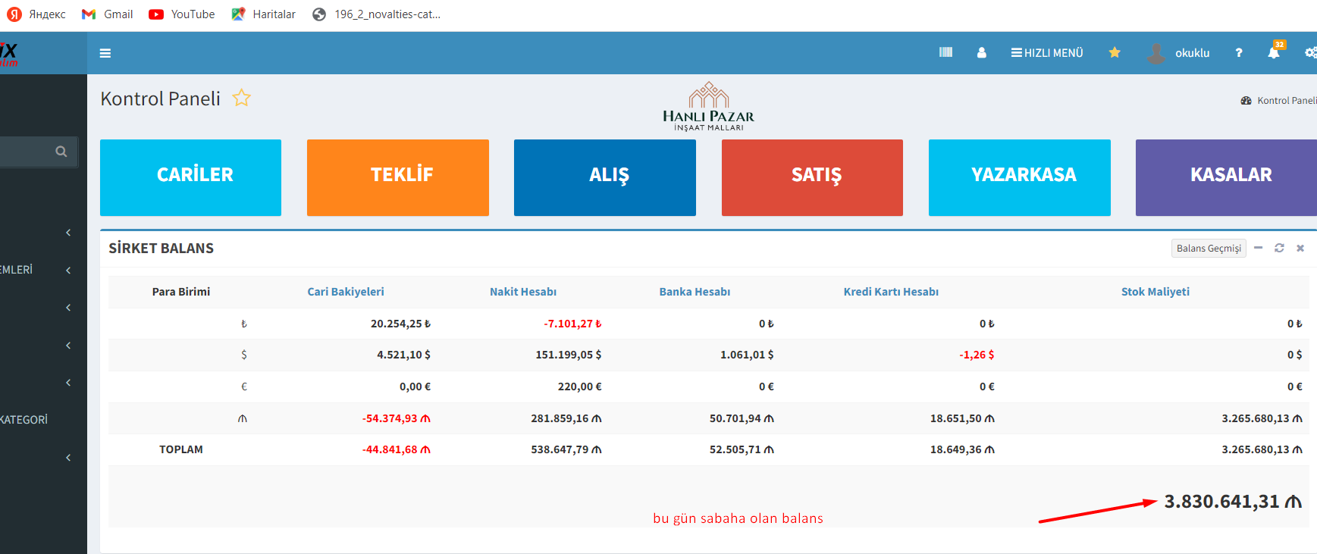Click the barcode icon in top bar
The image size is (1317, 554).
(x=945, y=52)
